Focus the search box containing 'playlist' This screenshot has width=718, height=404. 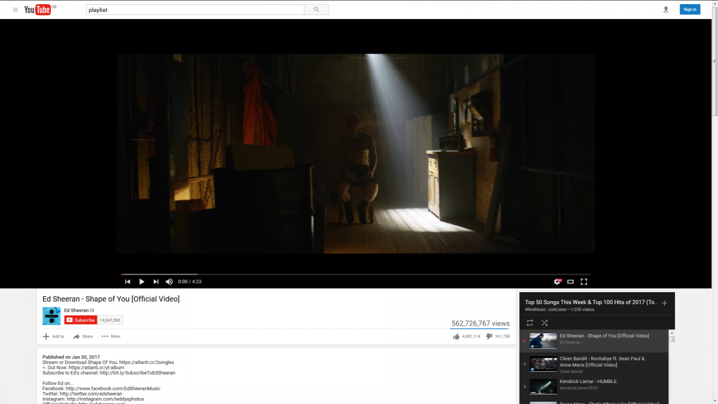(195, 10)
